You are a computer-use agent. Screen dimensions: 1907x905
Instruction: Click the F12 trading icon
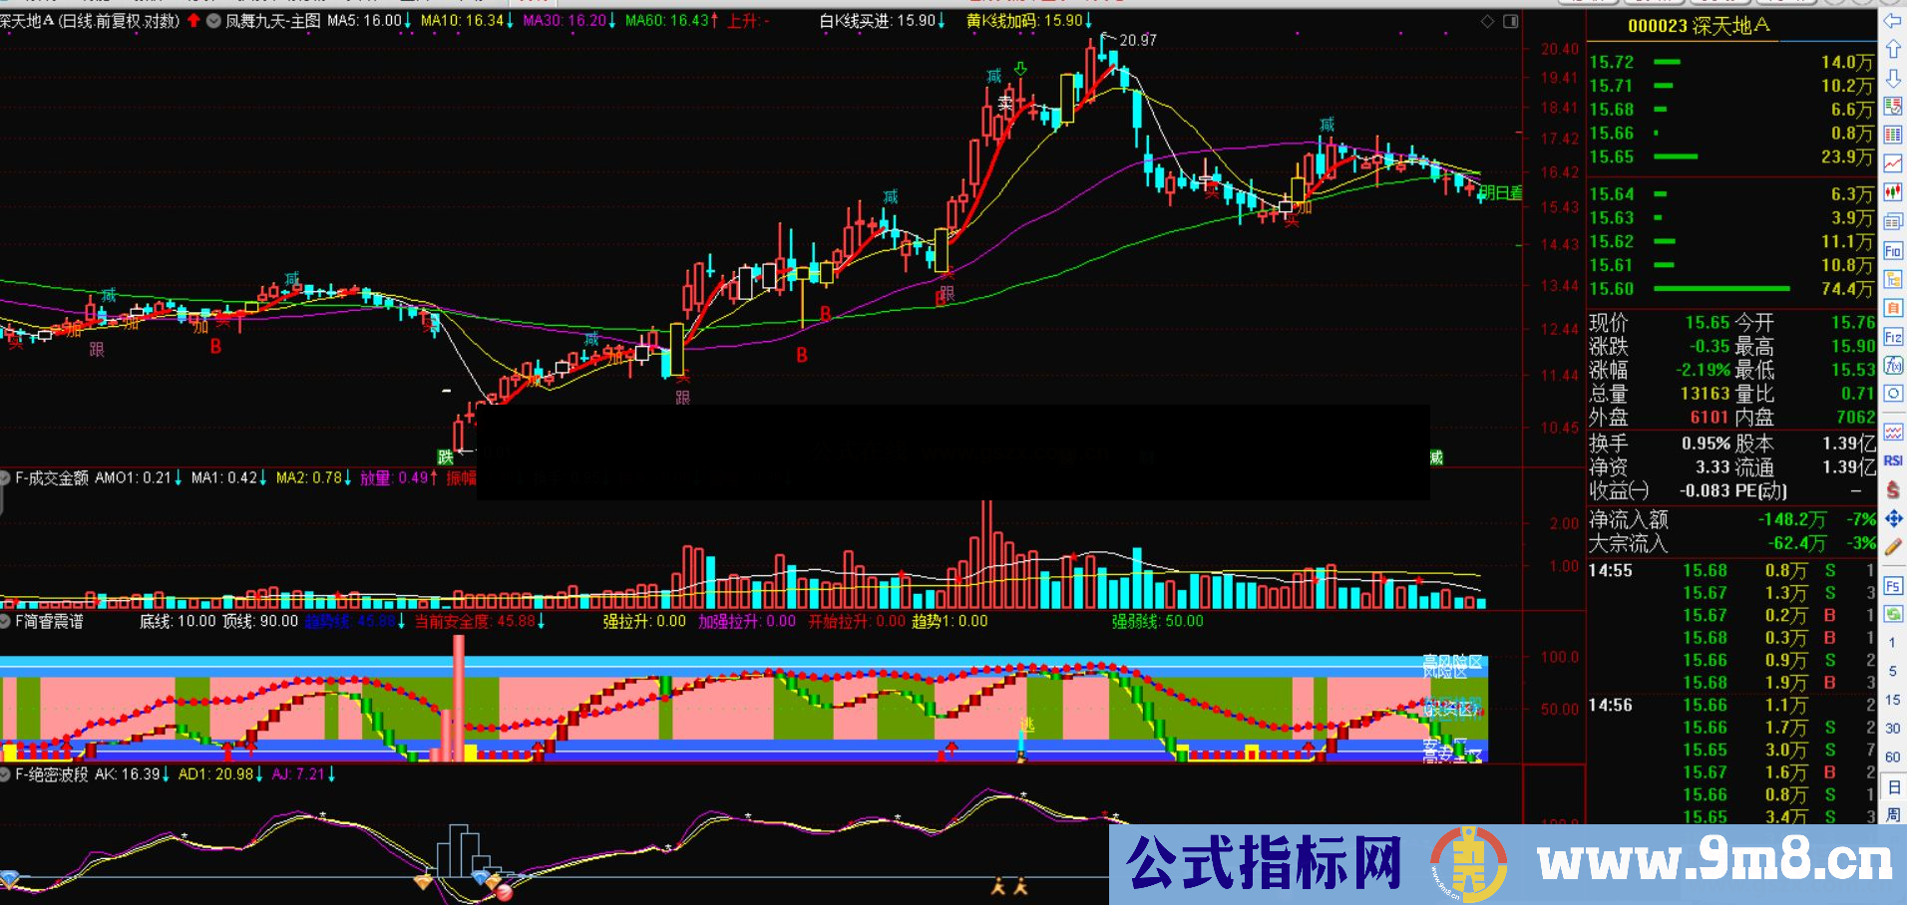[x=1892, y=337]
